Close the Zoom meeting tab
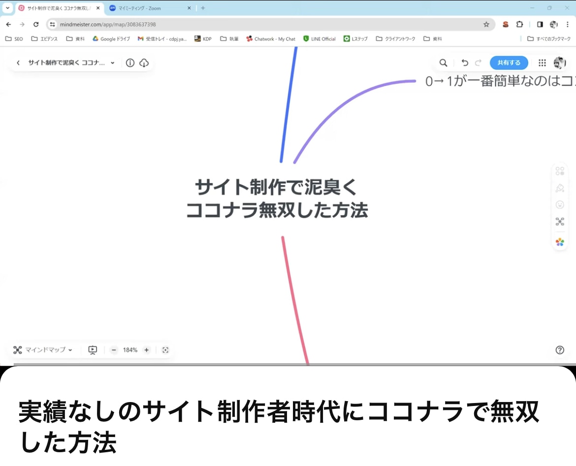The width and height of the screenshot is (576, 466). coord(189,8)
